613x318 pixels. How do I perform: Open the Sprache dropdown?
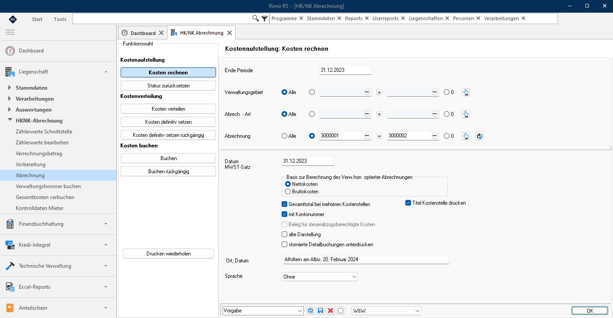click(320, 277)
